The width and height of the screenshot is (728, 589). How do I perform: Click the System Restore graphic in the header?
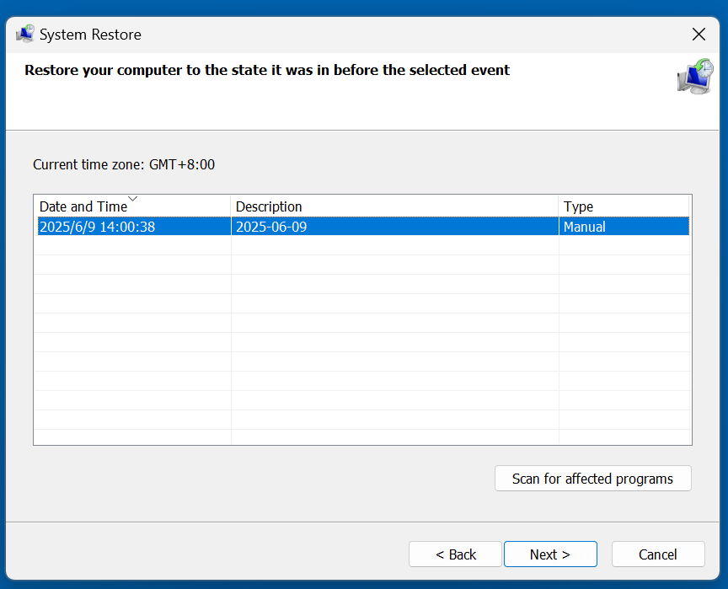695,77
